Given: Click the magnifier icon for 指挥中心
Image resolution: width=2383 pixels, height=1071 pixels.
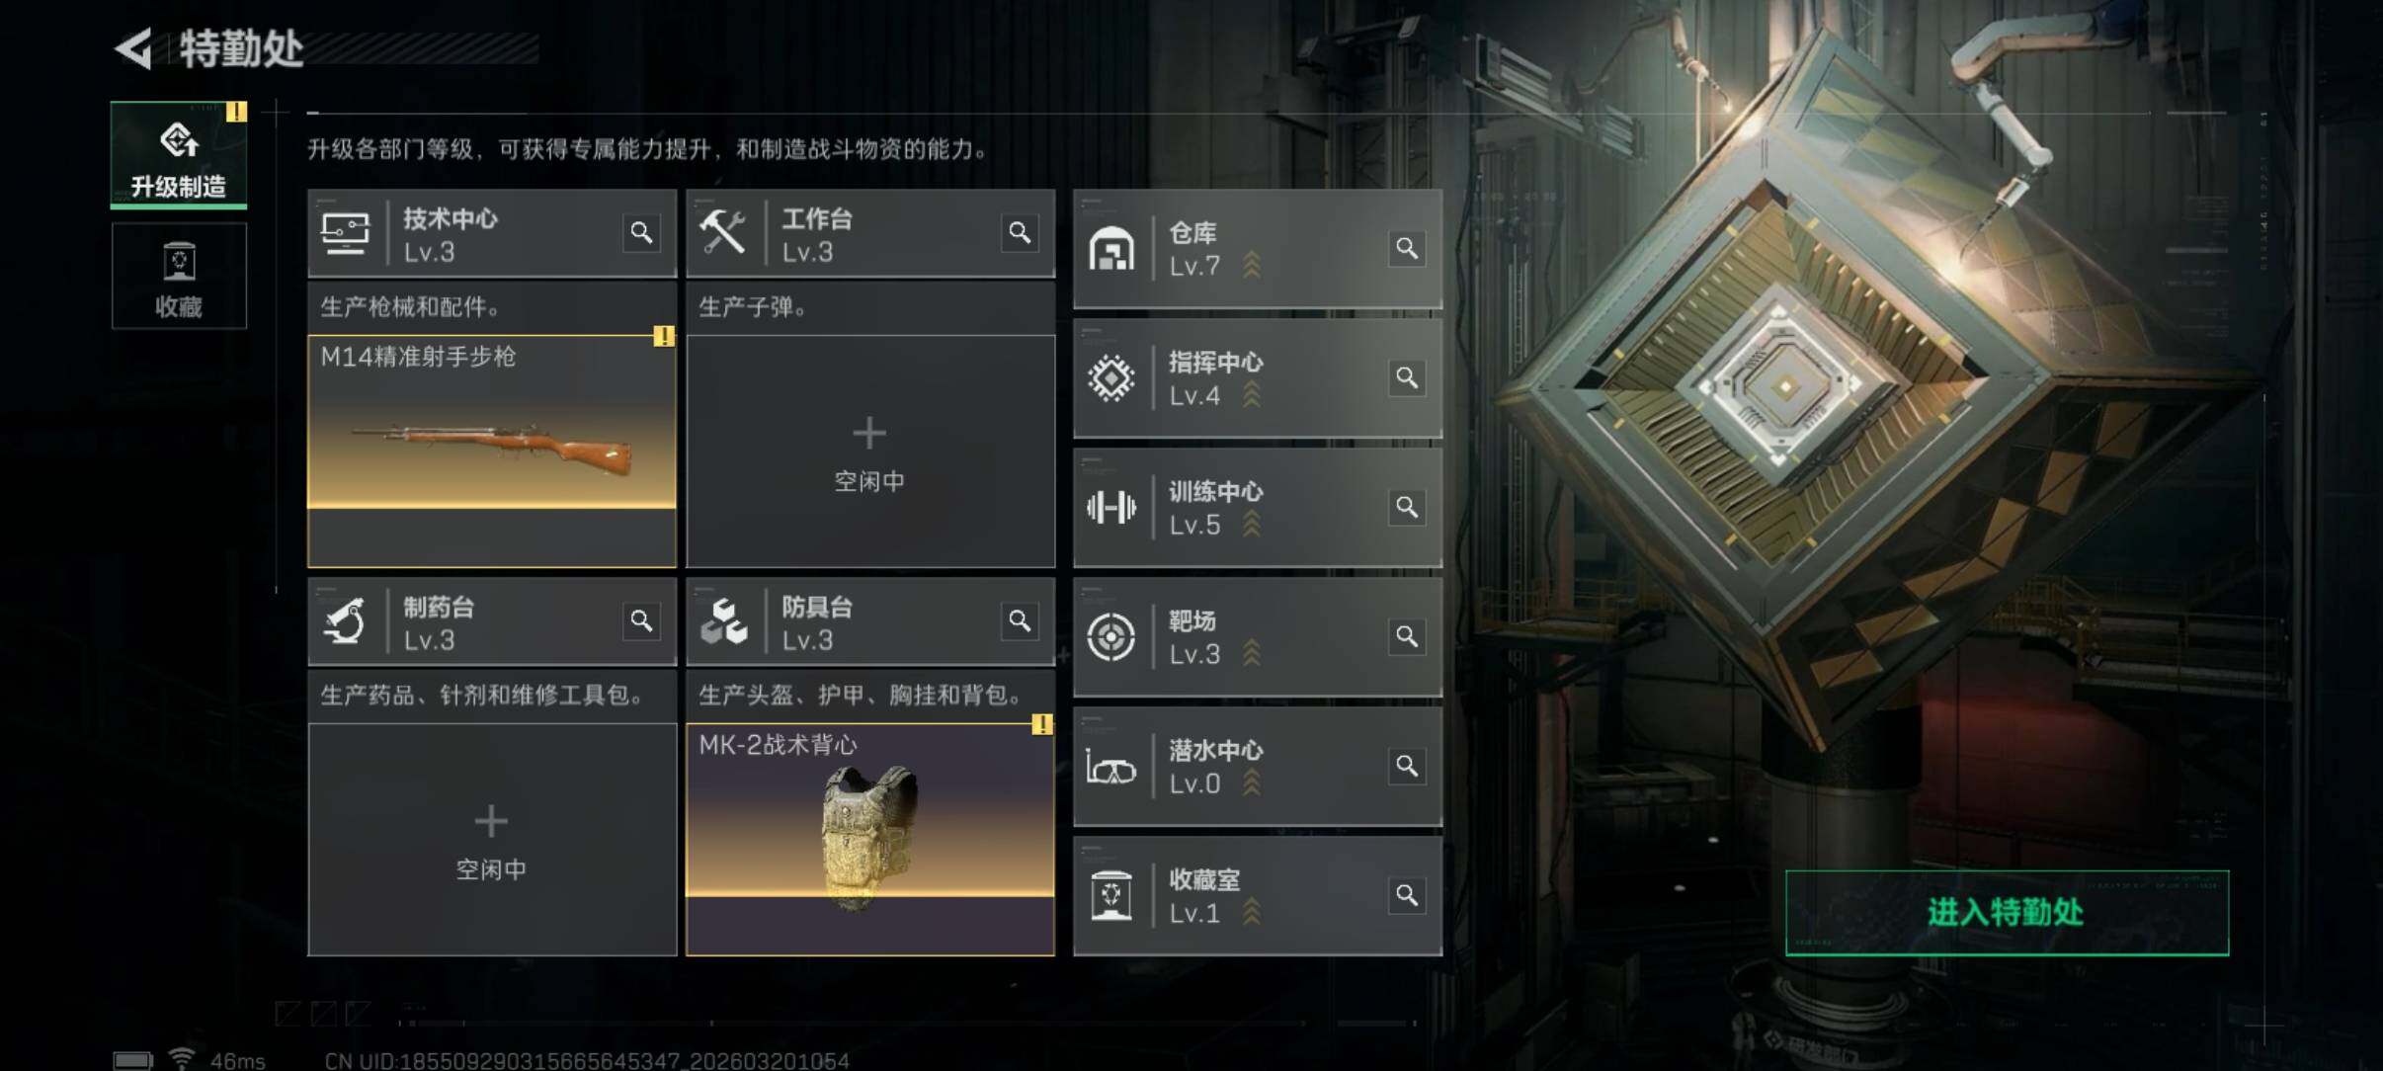Looking at the screenshot, I should tap(1407, 377).
